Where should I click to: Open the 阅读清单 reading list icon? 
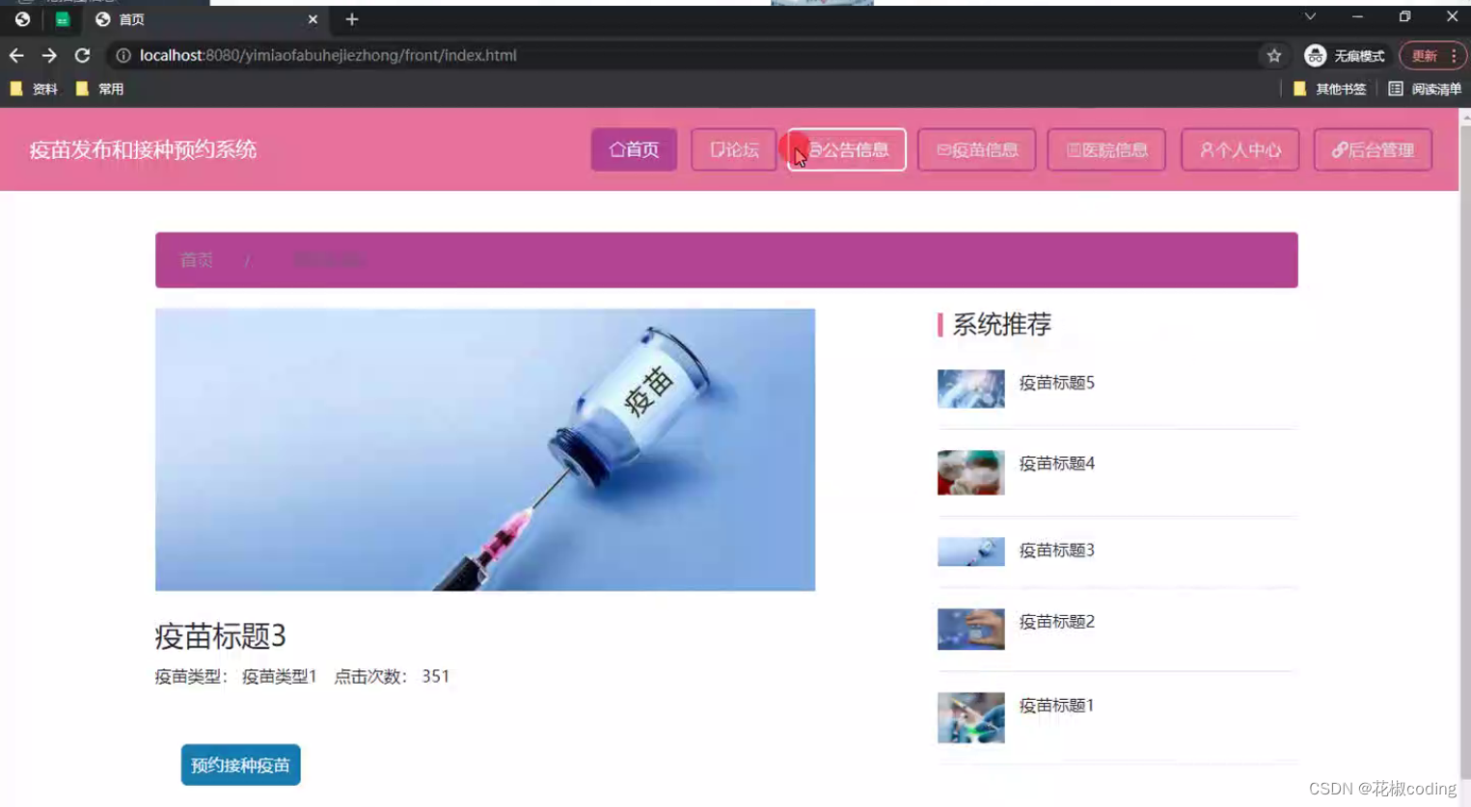tap(1396, 88)
